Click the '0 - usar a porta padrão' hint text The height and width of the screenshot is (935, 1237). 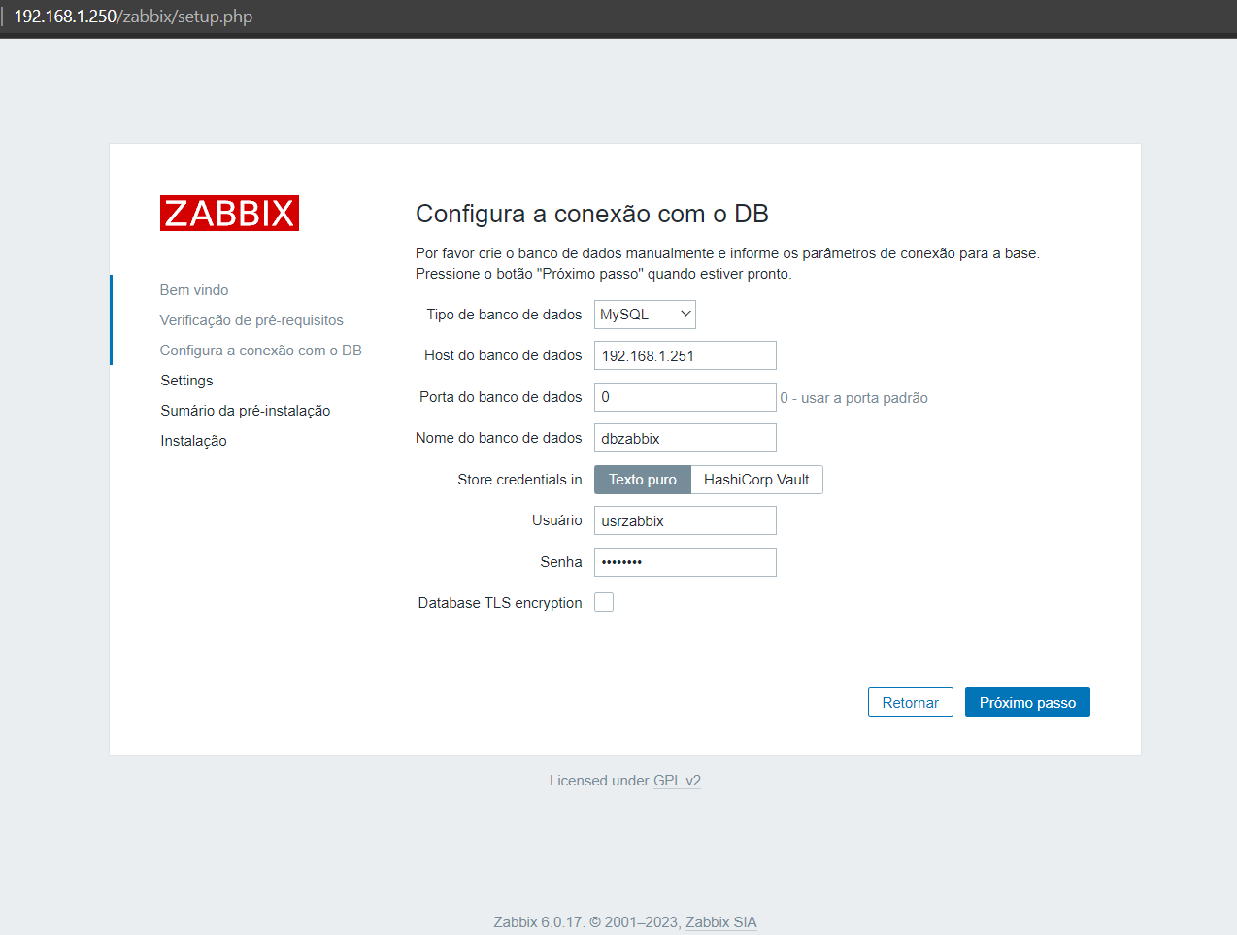coord(854,398)
